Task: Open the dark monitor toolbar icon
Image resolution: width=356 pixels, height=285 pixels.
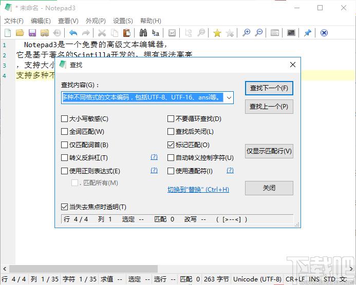Action: pyautogui.click(x=291, y=33)
